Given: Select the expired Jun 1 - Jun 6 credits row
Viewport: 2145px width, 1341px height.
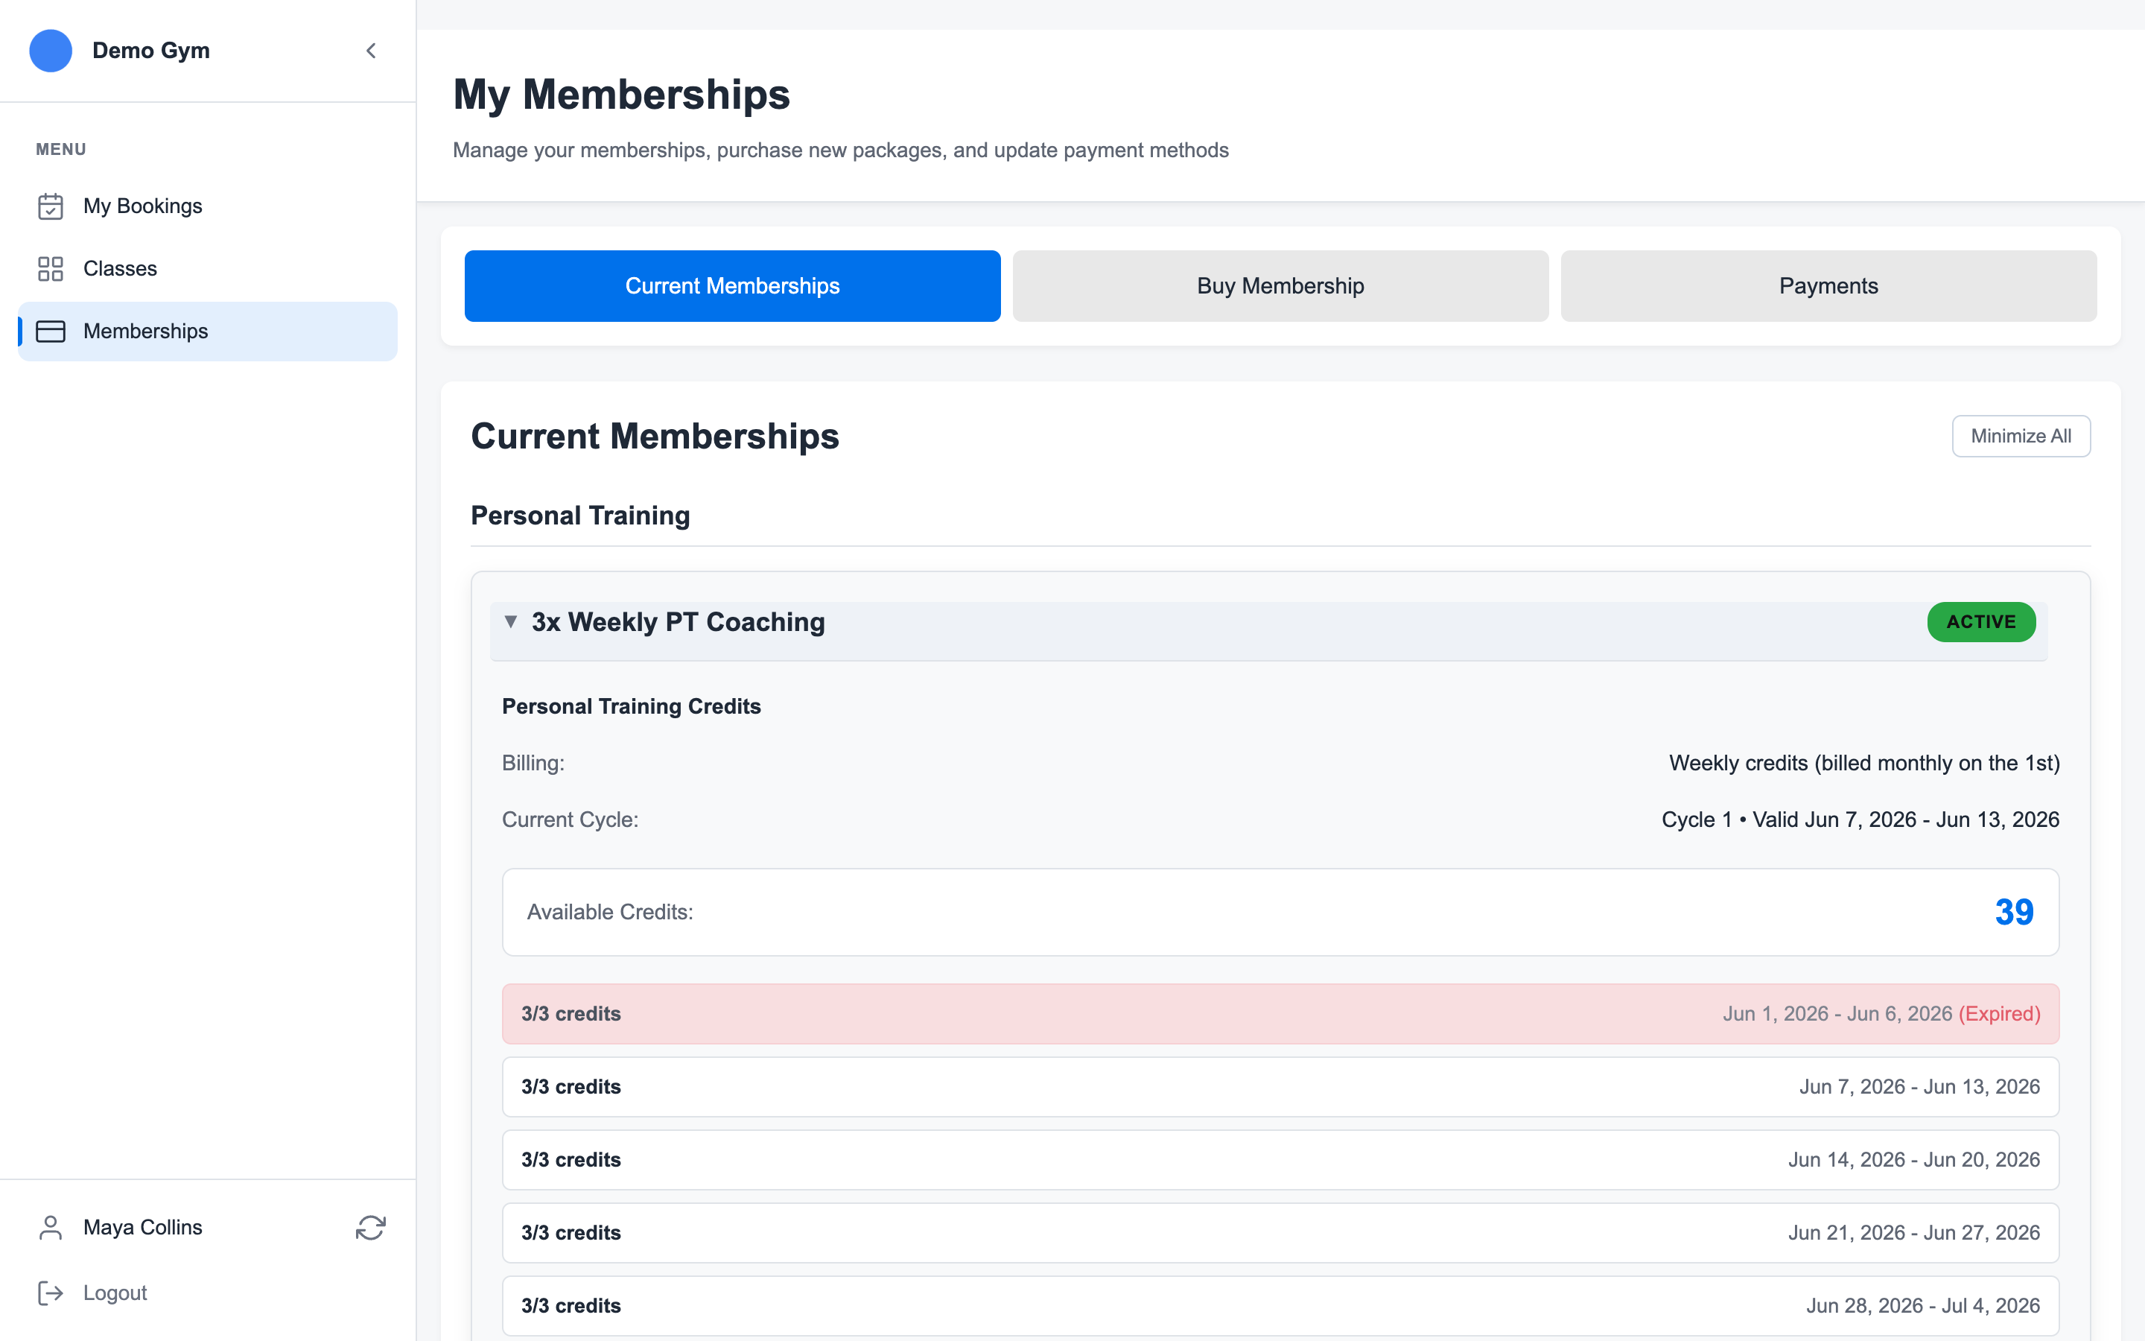Looking at the screenshot, I should [1280, 1014].
